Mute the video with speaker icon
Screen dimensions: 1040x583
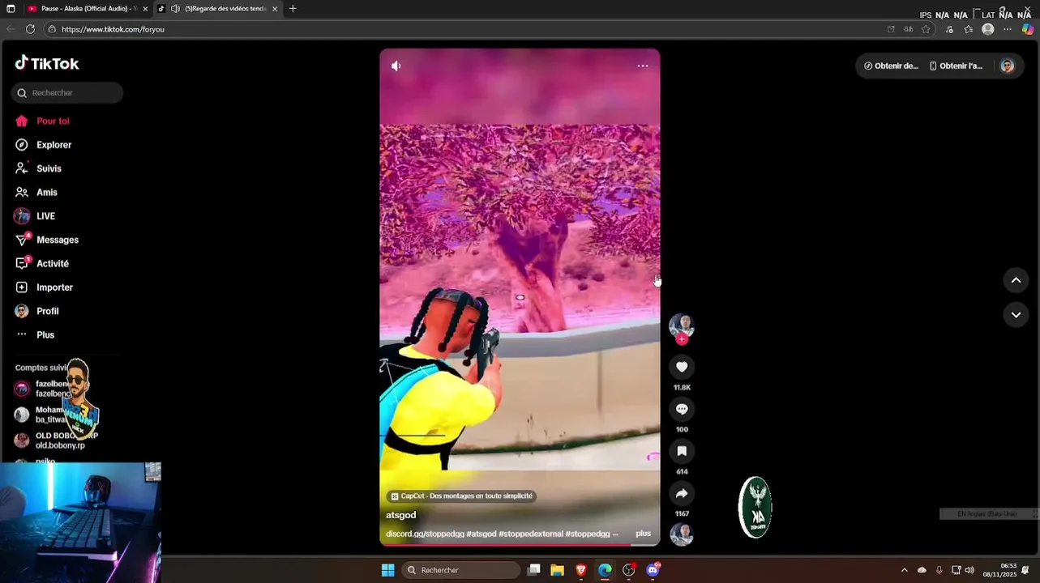point(396,66)
